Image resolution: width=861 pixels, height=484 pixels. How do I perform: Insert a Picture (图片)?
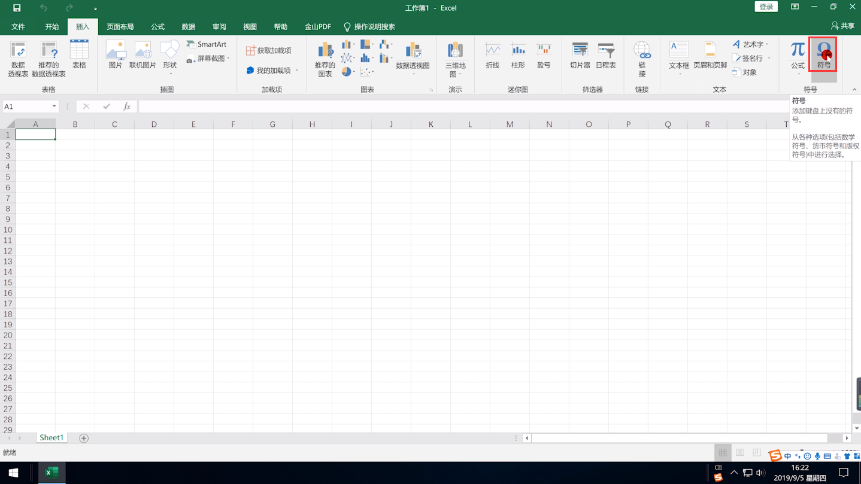pyautogui.click(x=116, y=54)
